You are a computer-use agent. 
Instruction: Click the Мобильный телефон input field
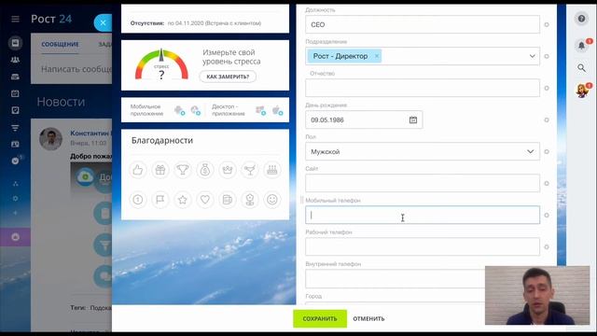click(x=423, y=216)
